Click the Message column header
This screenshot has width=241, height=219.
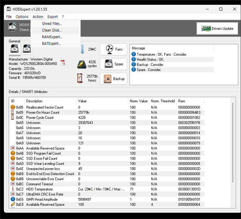(172, 48)
